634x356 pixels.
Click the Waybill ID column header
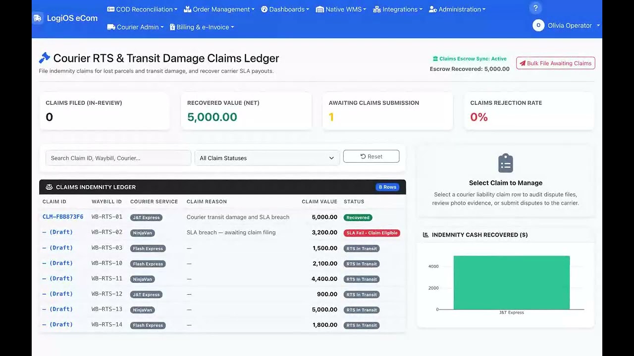[106, 202]
